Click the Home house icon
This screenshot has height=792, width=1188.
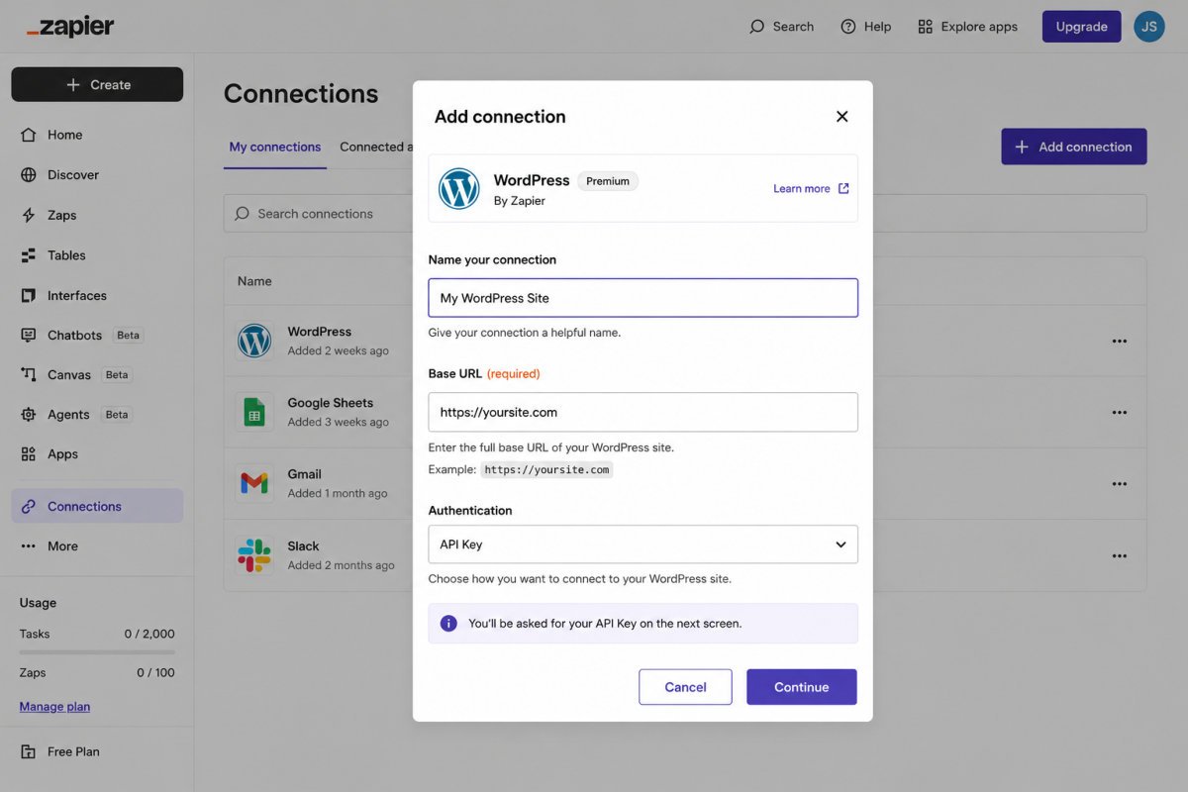[x=29, y=135]
